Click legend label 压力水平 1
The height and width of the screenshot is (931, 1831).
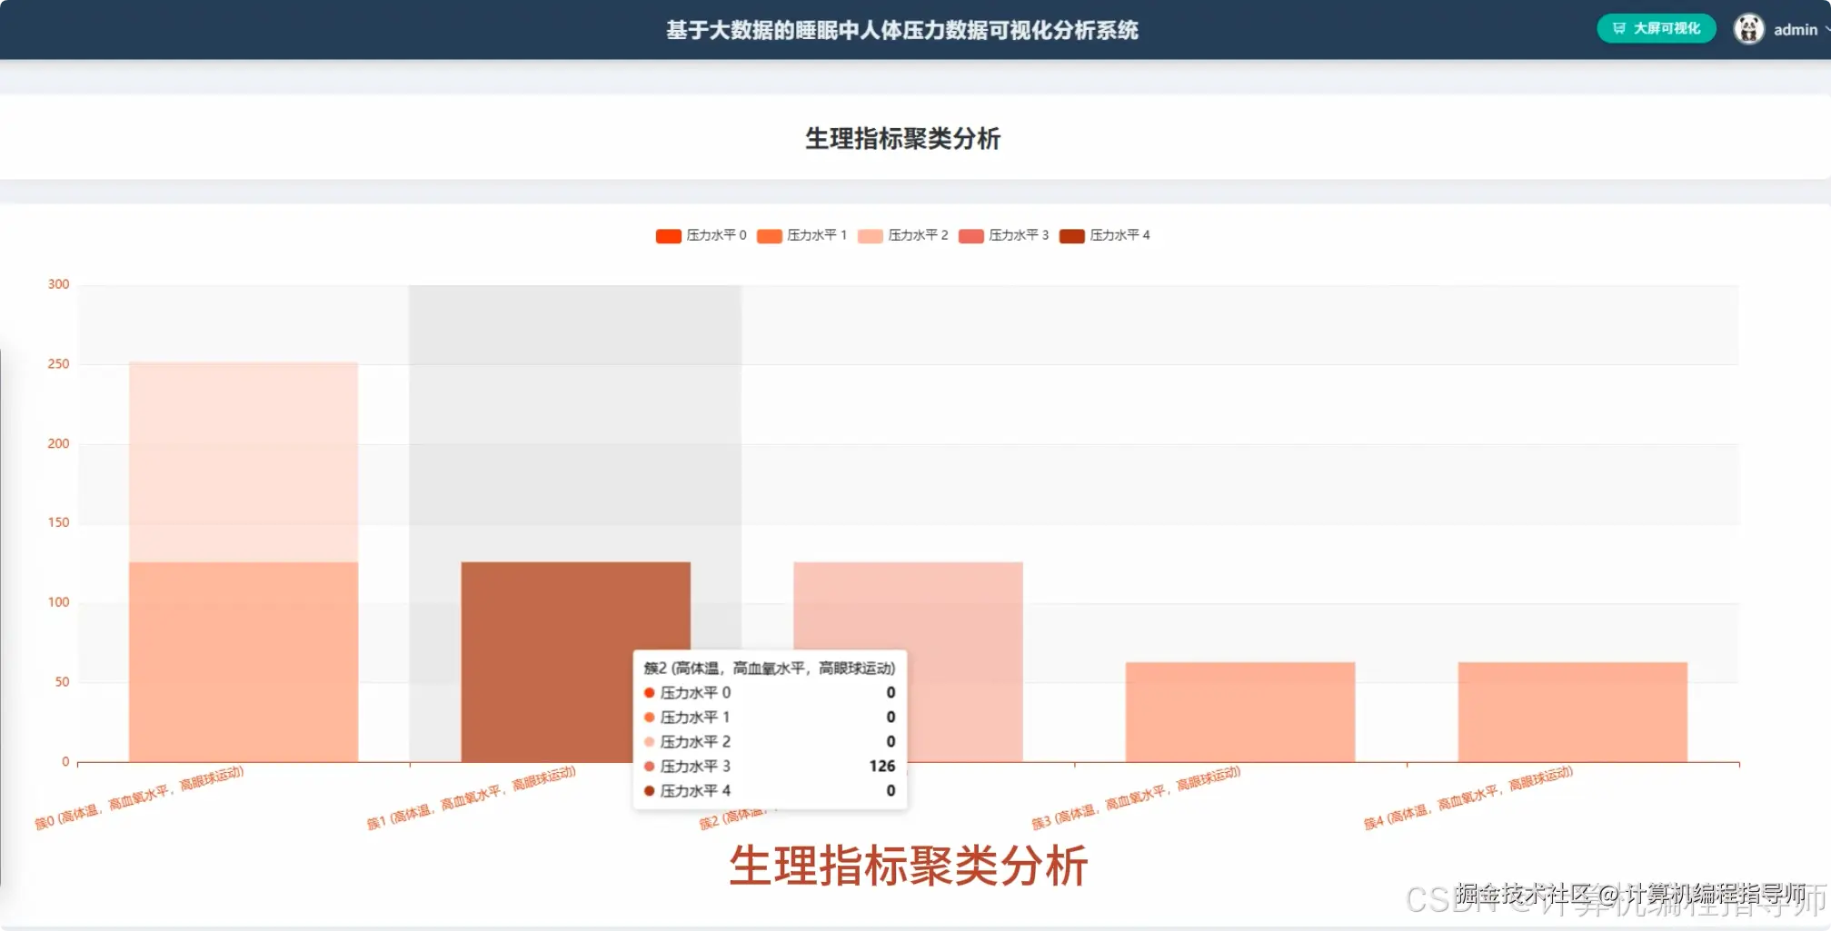click(x=817, y=235)
